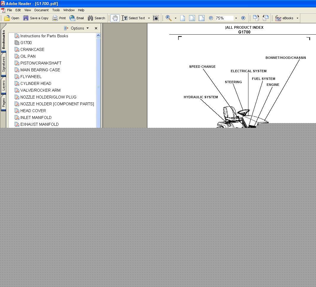
Task: Switch to the Signatures side tab
Action: pos(4,65)
